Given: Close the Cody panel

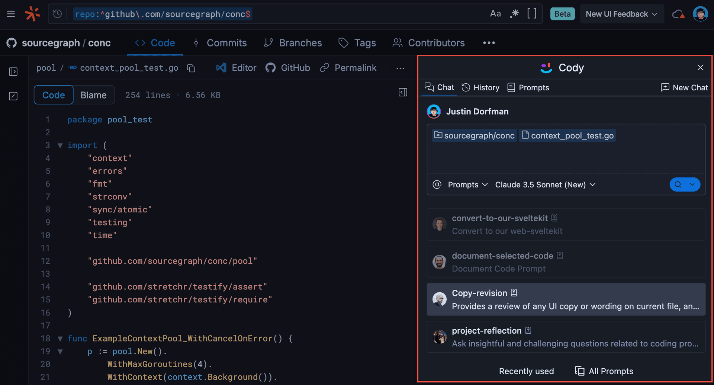Looking at the screenshot, I should pos(700,67).
